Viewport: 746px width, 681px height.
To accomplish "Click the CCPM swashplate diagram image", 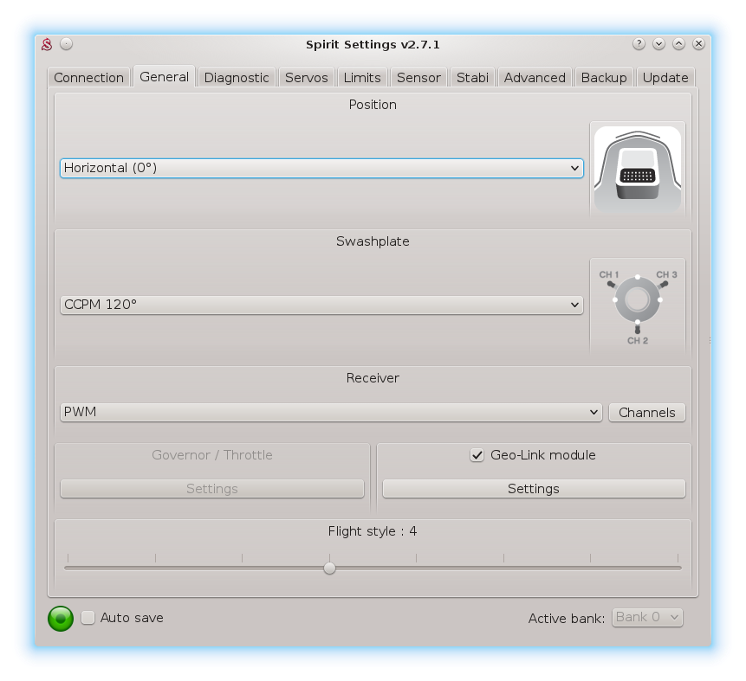I will point(638,305).
